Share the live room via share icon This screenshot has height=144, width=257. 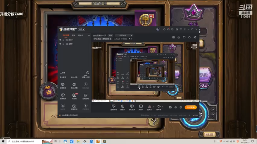point(195,37)
